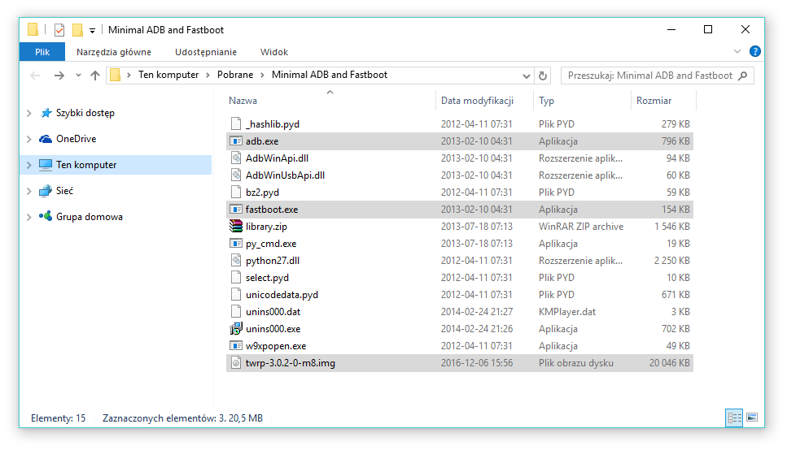Expand the OneDrive tree node
The image size is (787, 450).
point(29,139)
